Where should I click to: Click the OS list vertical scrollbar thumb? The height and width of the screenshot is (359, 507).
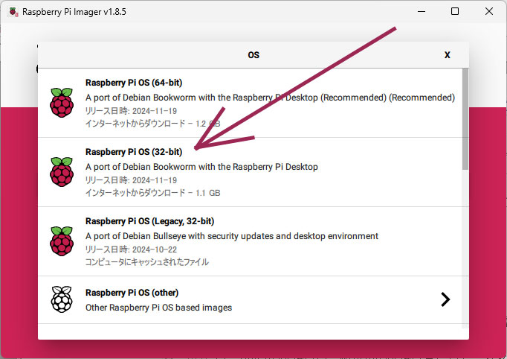tap(465, 118)
